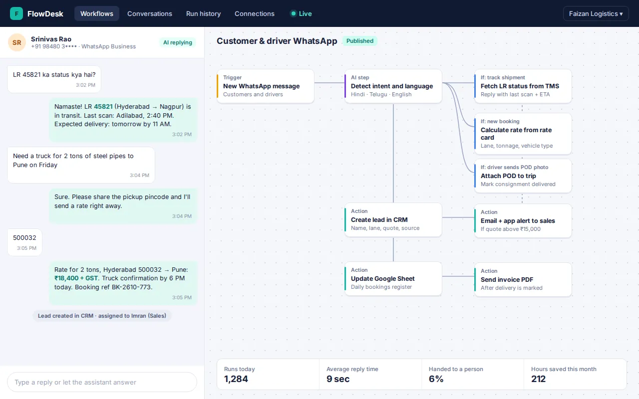The width and height of the screenshot is (639, 399).
Task: Click the steel pipes truck request message
Action: click(81, 165)
